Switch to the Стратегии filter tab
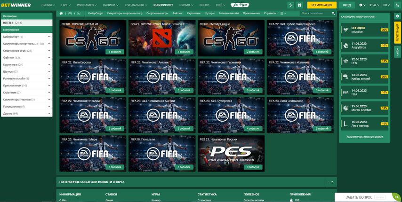Screen dimensions: 402x202 click(270, 13)
